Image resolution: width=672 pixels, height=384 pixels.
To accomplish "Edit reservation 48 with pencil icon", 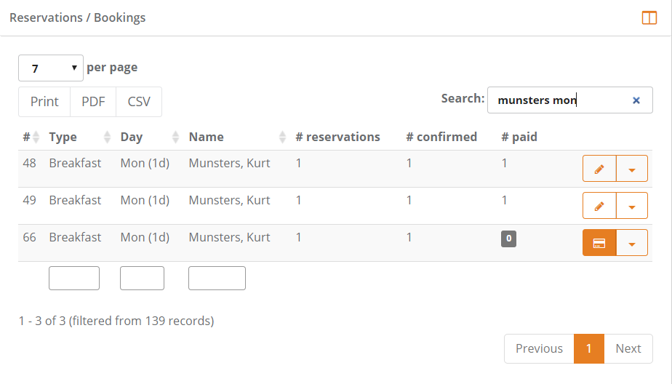I will tap(599, 169).
